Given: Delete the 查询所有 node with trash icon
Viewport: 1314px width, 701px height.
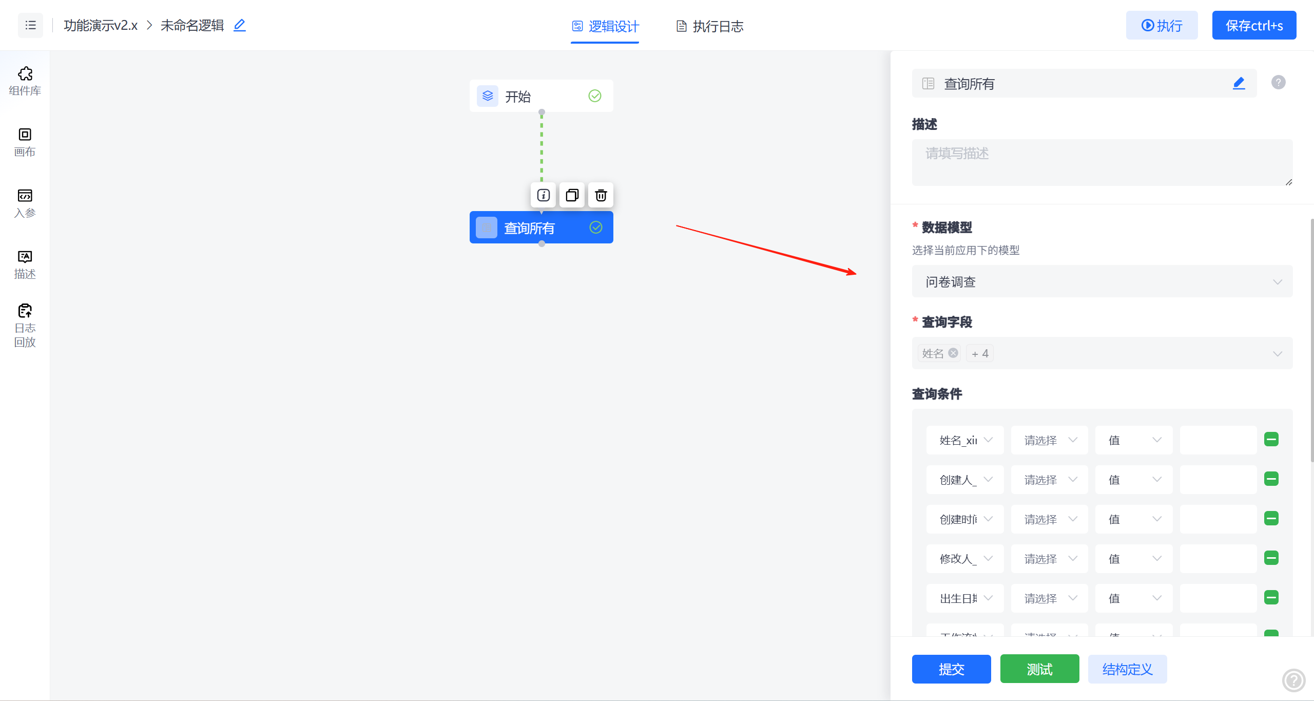Looking at the screenshot, I should pos(601,195).
